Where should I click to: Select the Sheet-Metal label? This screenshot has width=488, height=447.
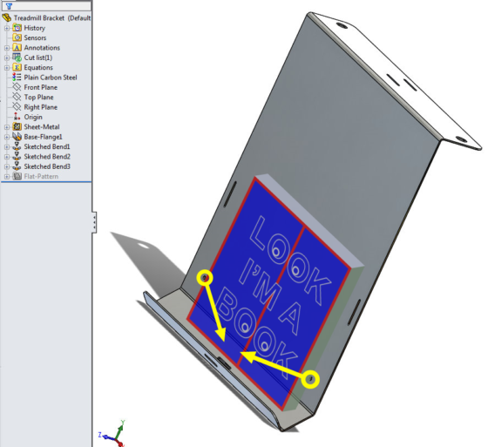coord(42,127)
